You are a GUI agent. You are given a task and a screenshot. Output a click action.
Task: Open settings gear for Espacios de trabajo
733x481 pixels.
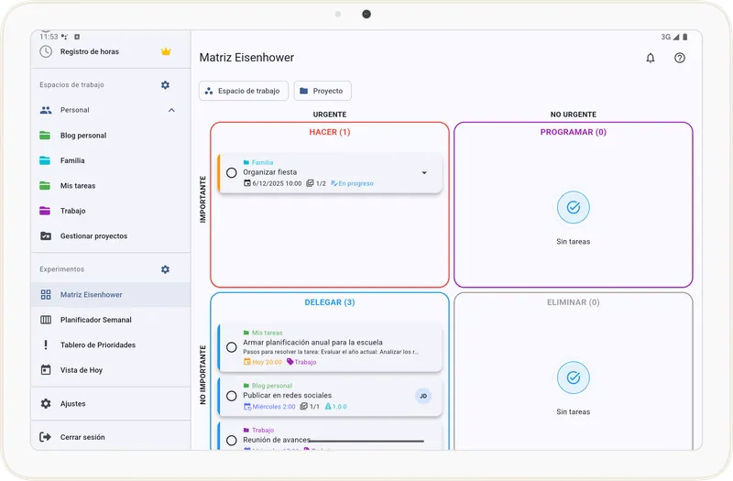[165, 85]
